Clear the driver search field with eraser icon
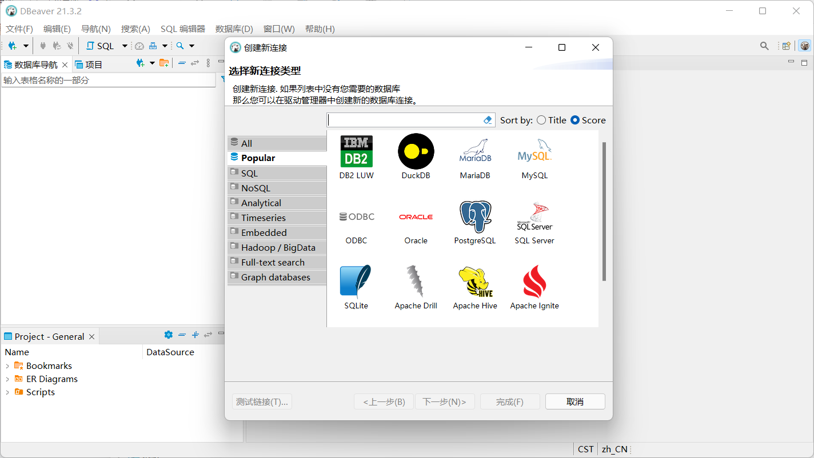The height and width of the screenshot is (458, 814). [x=488, y=120]
